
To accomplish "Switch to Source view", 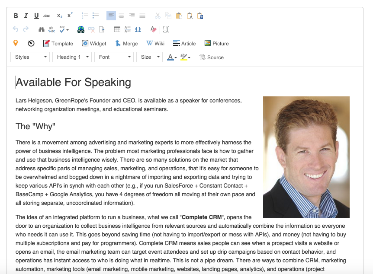I will coord(212,57).
